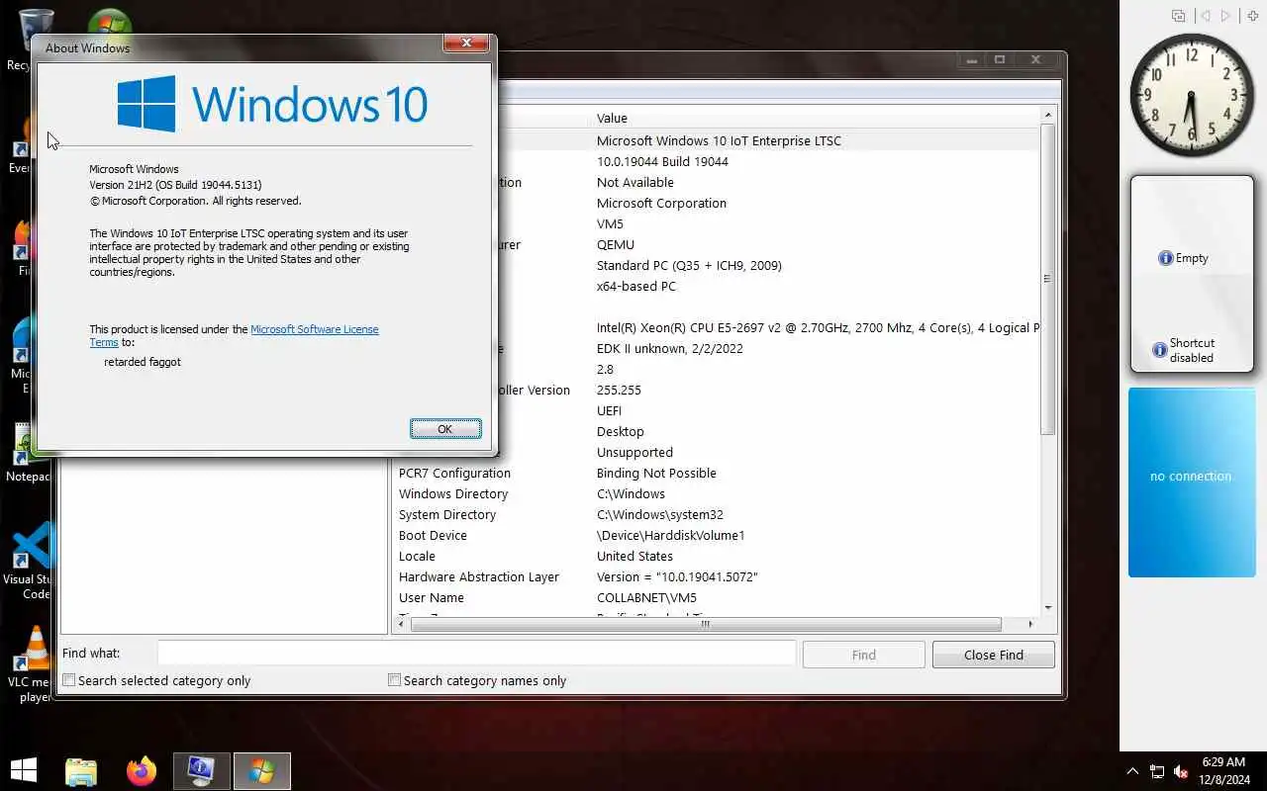Open the Windows Start menu
This screenshot has height=791, width=1267.
click(x=24, y=770)
